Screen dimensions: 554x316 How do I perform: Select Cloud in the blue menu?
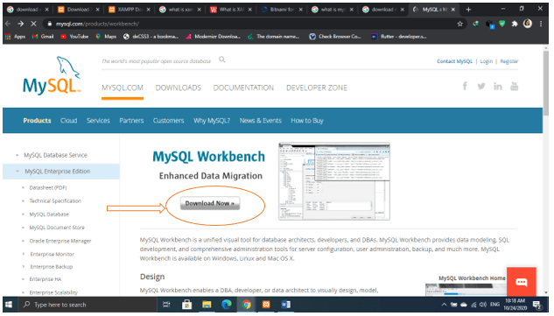coord(69,121)
